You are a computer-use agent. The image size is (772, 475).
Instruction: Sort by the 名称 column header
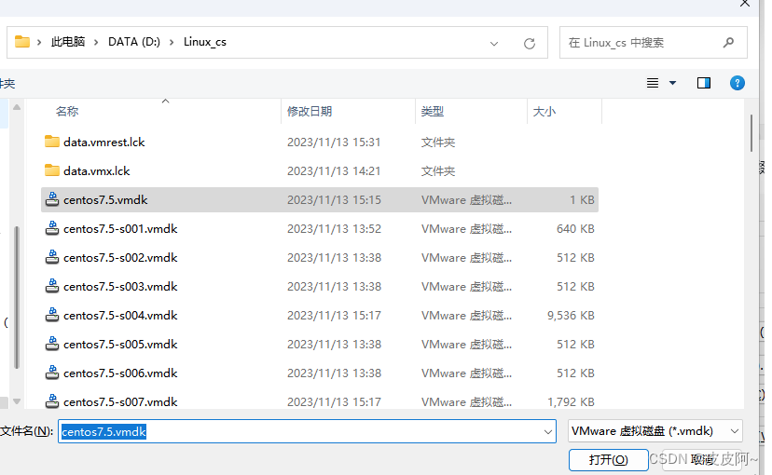pos(67,111)
